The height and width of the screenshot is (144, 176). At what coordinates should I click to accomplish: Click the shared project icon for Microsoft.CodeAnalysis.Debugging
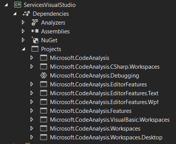coord(43,75)
